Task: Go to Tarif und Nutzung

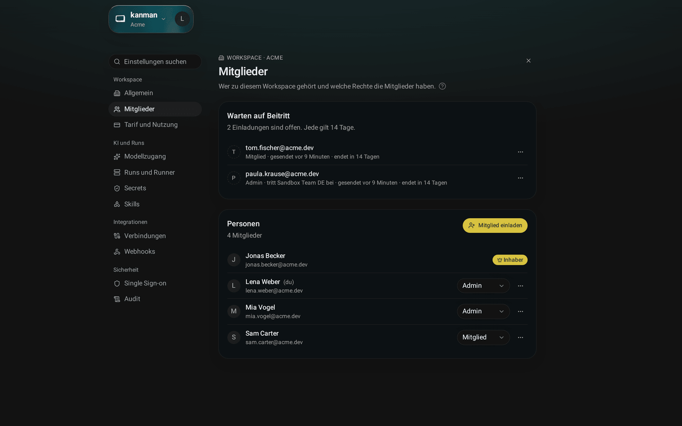Action: coord(155,125)
